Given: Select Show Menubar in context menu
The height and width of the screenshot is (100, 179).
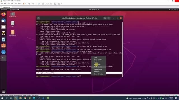Looking at the screenshot, I should (99, 74).
